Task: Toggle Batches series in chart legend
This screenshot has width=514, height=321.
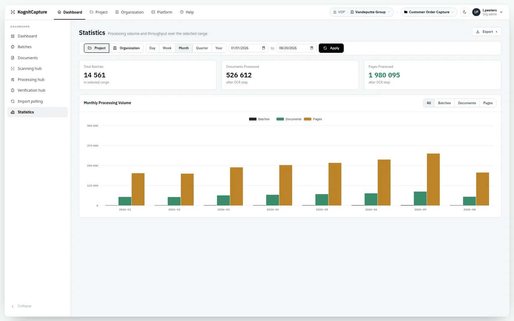Action: pyautogui.click(x=259, y=119)
